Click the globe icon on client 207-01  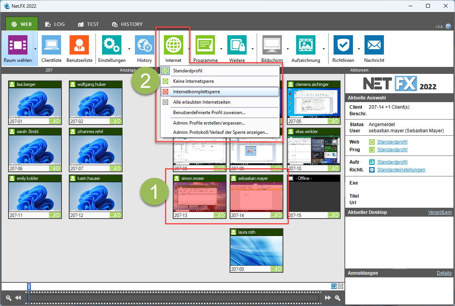click(x=58, y=121)
